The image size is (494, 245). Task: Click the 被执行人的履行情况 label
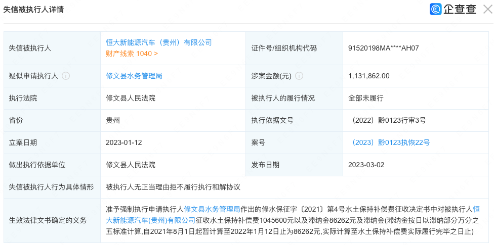[x=283, y=98]
